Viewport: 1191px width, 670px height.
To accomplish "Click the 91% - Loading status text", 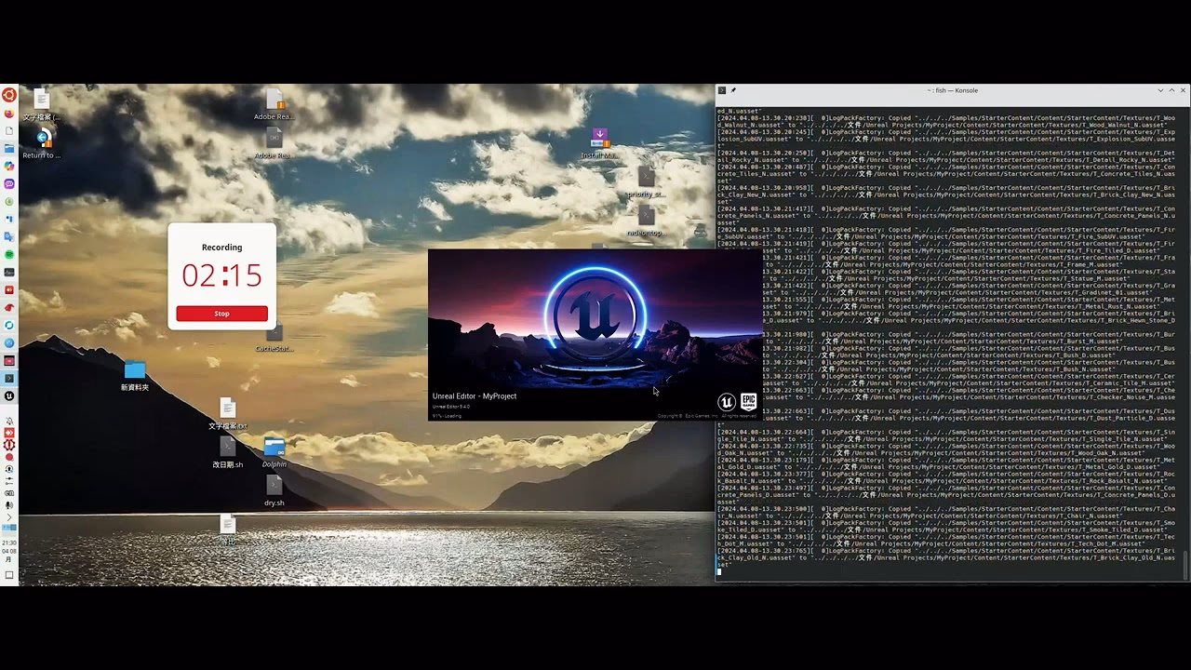I will (447, 416).
